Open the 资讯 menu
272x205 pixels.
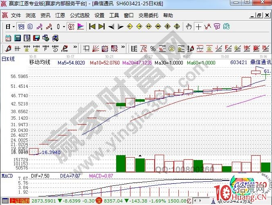coord(45,16)
